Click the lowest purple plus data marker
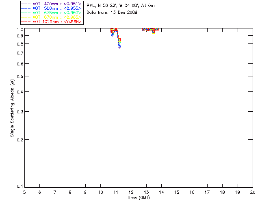 coord(119,48)
